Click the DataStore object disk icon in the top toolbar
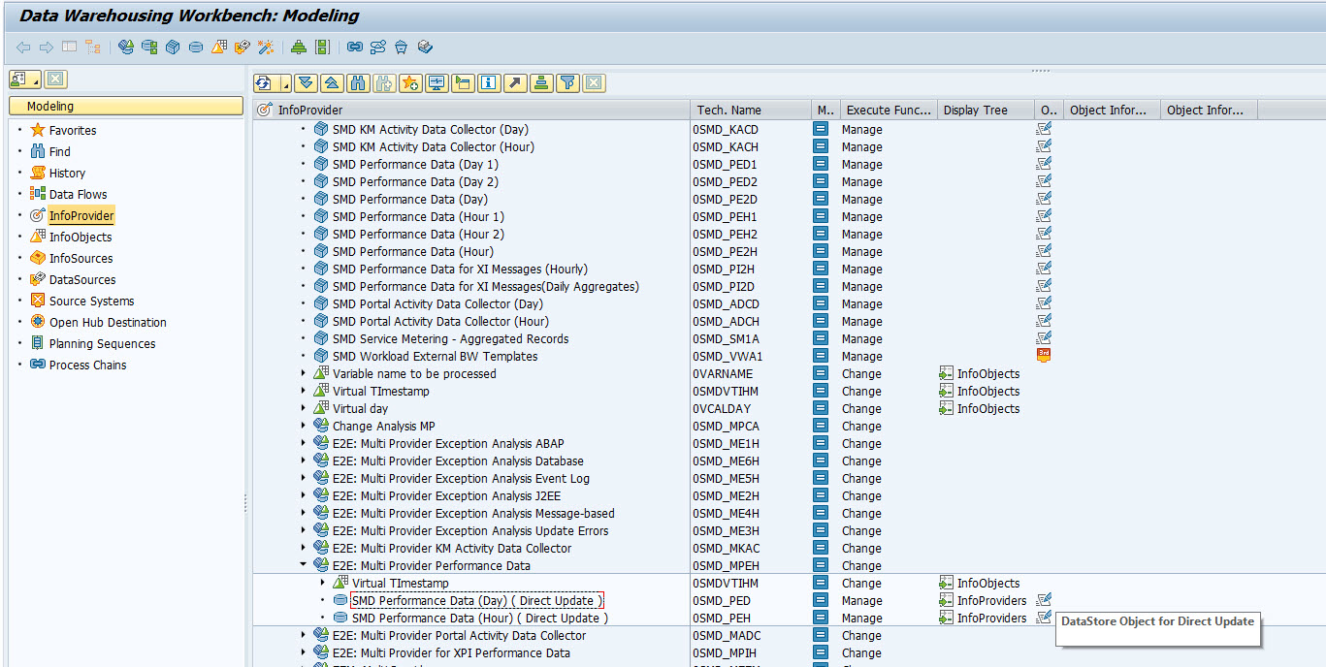 [x=196, y=47]
